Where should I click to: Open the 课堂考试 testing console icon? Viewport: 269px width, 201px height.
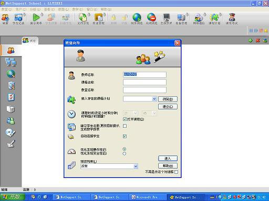[x=232, y=19]
